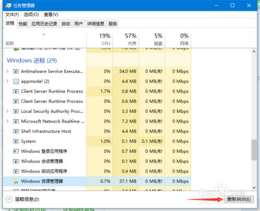Image resolution: width=260 pixels, height=211 pixels.
Task: Sort by the 19% CPU column header
Action: point(99,40)
